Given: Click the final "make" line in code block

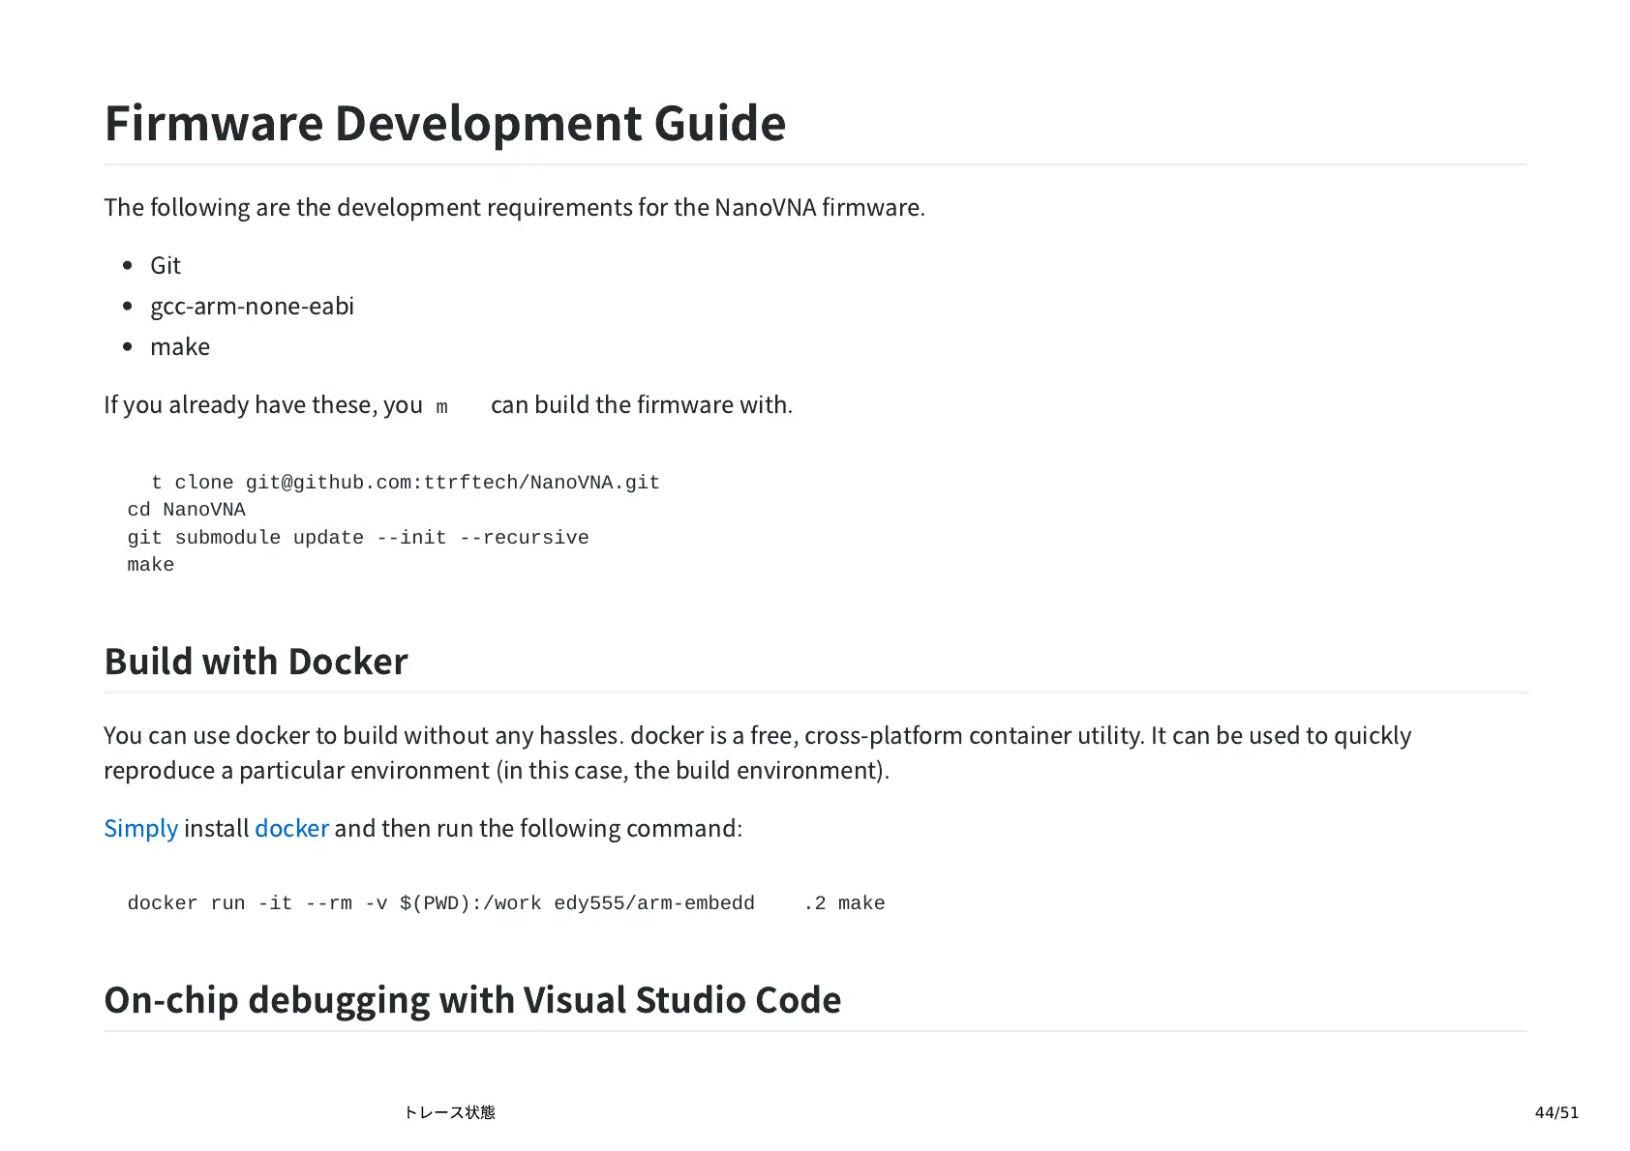Looking at the screenshot, I should [x=151, y=565].
